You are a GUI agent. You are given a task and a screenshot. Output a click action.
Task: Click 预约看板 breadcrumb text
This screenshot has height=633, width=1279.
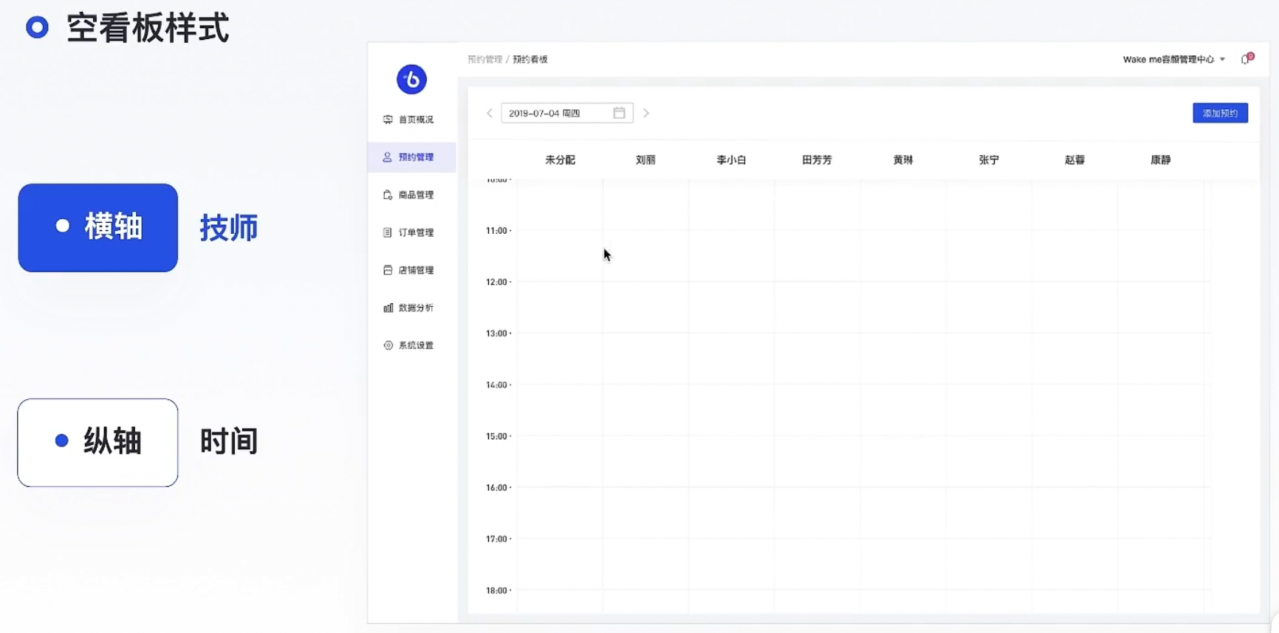(x=530, y=59)
